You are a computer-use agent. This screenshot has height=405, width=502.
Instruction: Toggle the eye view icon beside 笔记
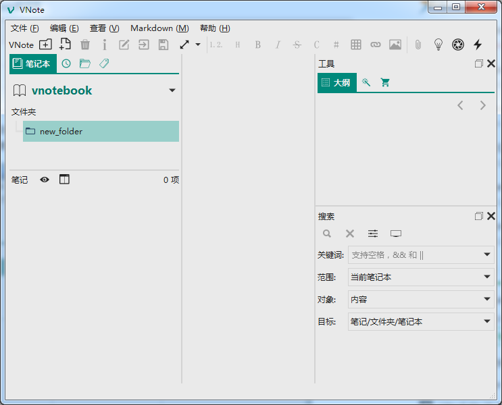pyautogui.click(x=45, y=180)
